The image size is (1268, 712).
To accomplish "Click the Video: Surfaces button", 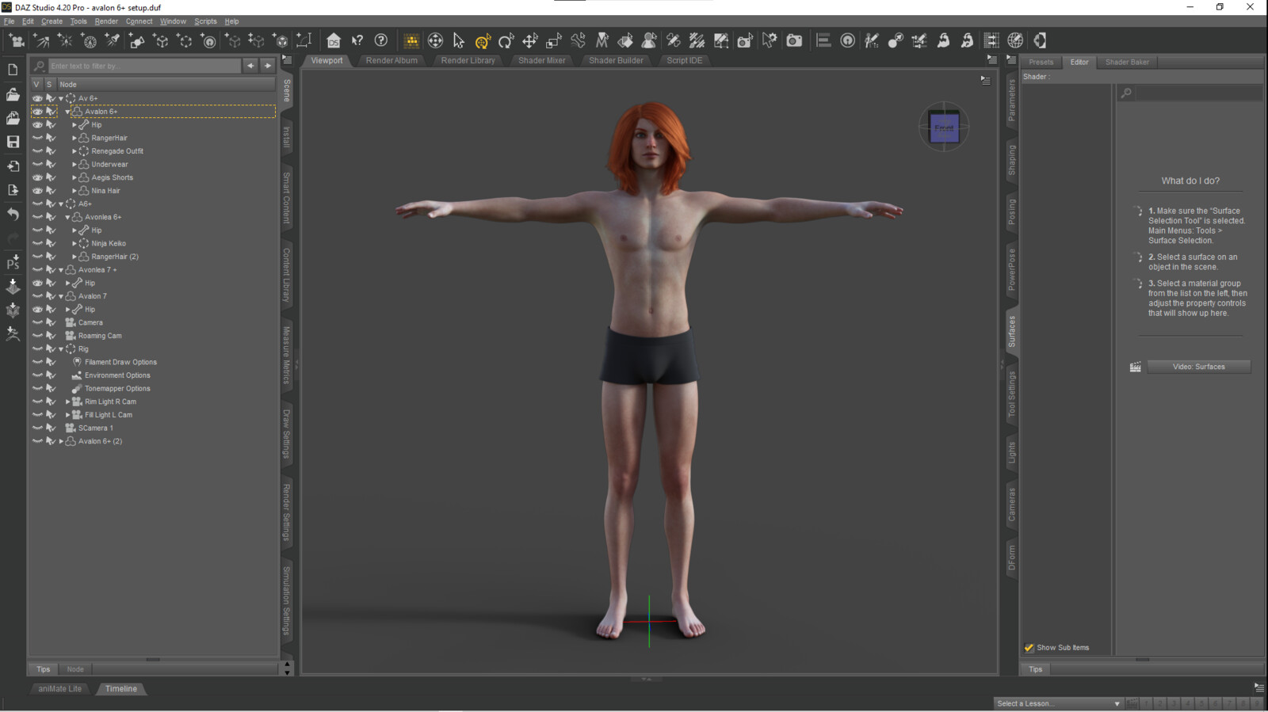I will click(1199, 367).
